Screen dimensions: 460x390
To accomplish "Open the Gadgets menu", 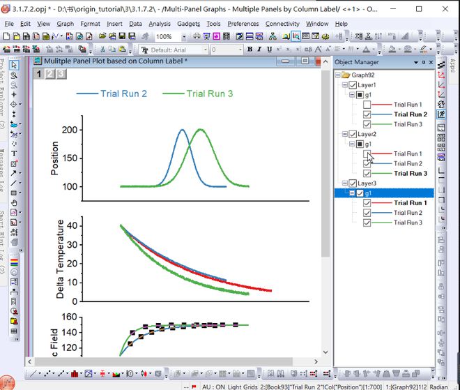I will [188, 24].
